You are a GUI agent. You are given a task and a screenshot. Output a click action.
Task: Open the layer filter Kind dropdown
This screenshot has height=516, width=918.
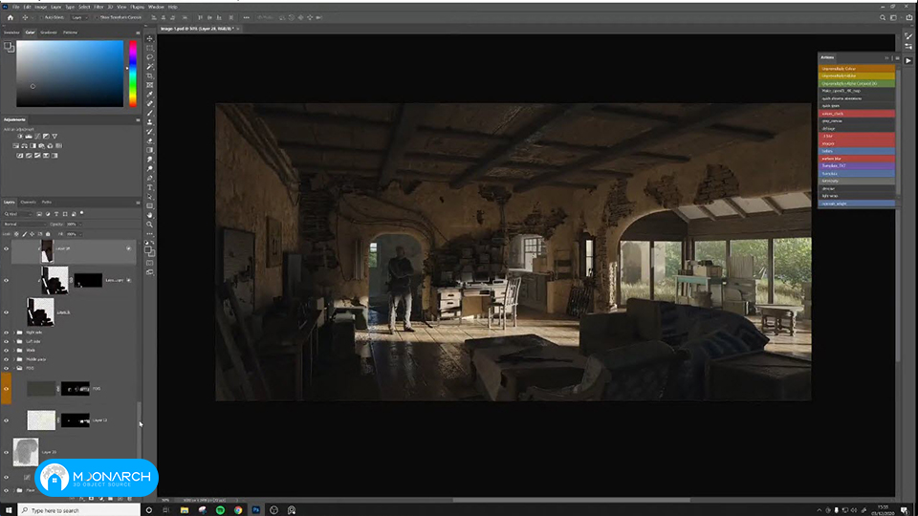coord(17,214)
